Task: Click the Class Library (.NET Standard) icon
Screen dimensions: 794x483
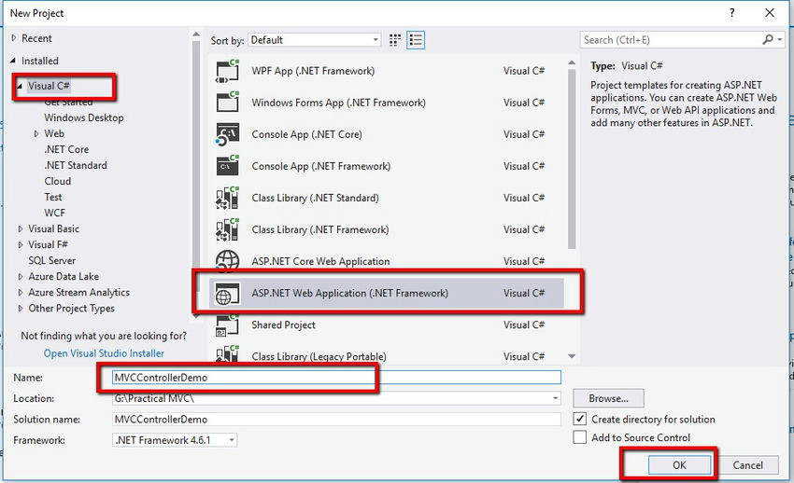Action: coord(227,198)
